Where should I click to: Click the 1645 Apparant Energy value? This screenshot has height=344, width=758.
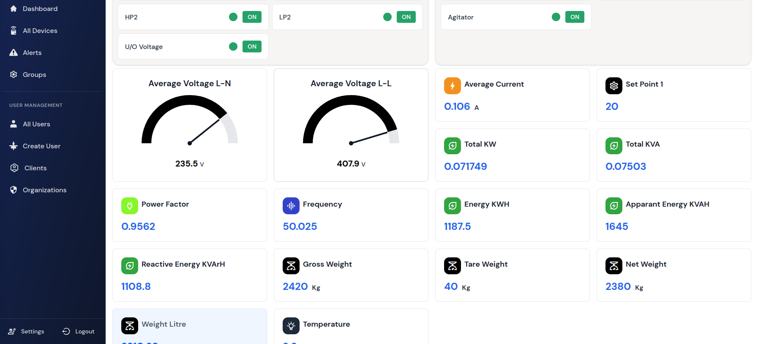click(617, 226)
